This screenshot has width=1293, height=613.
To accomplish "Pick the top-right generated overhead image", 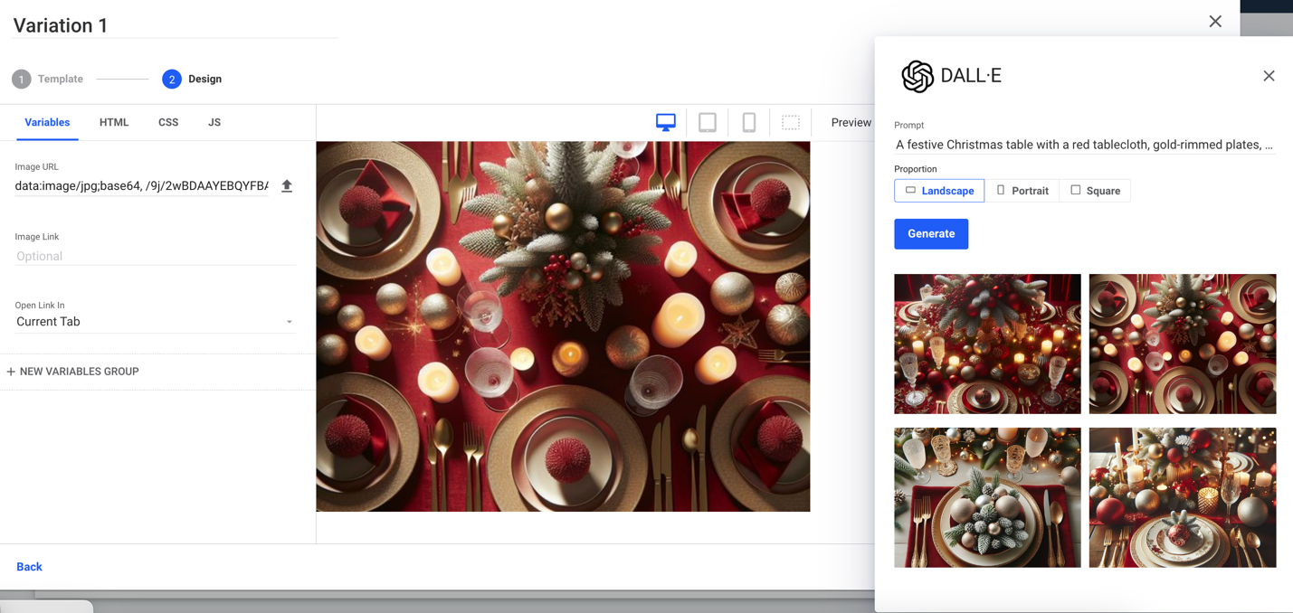I will pyautogui.click(x=1183, y=344).
